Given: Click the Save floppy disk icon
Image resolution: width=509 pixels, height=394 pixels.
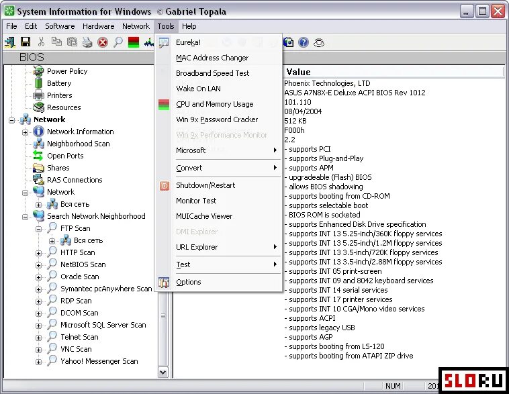Looking at the screenshot, I should [26, 42].
